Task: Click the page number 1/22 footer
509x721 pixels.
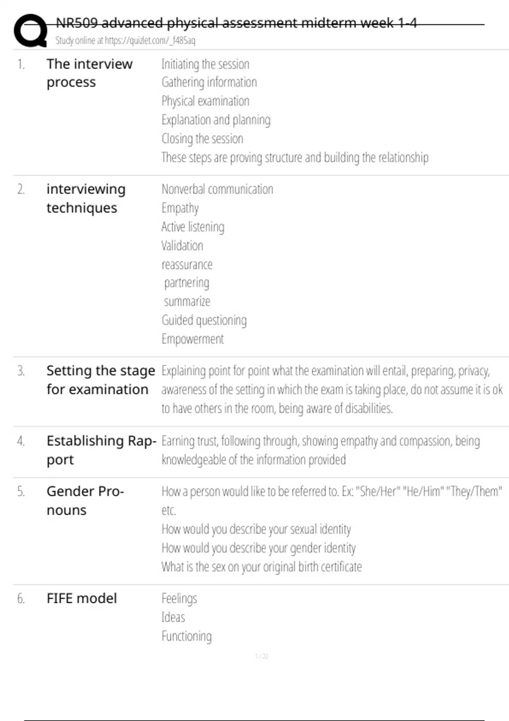Action: 261,657
